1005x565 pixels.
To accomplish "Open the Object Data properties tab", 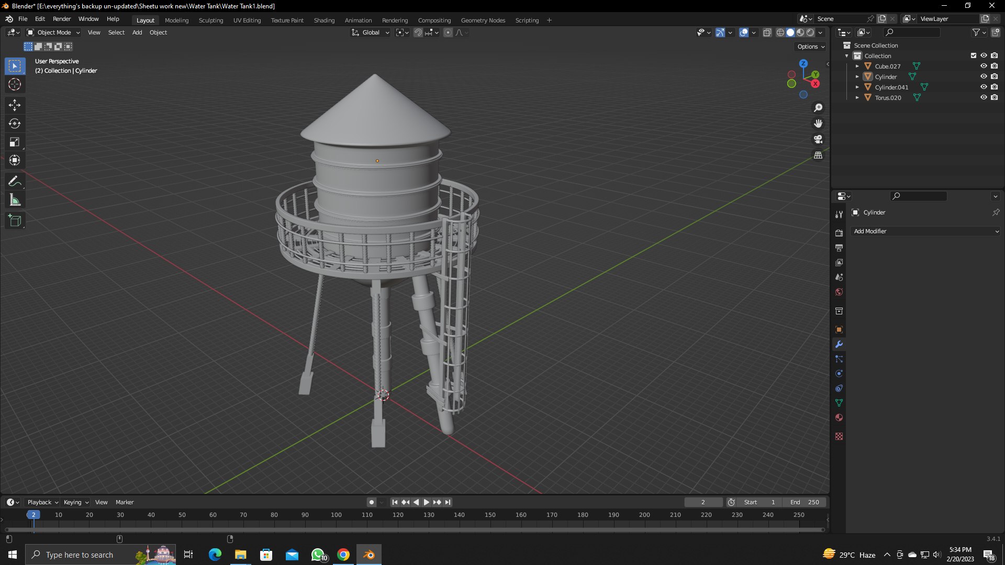I will 839,403.
